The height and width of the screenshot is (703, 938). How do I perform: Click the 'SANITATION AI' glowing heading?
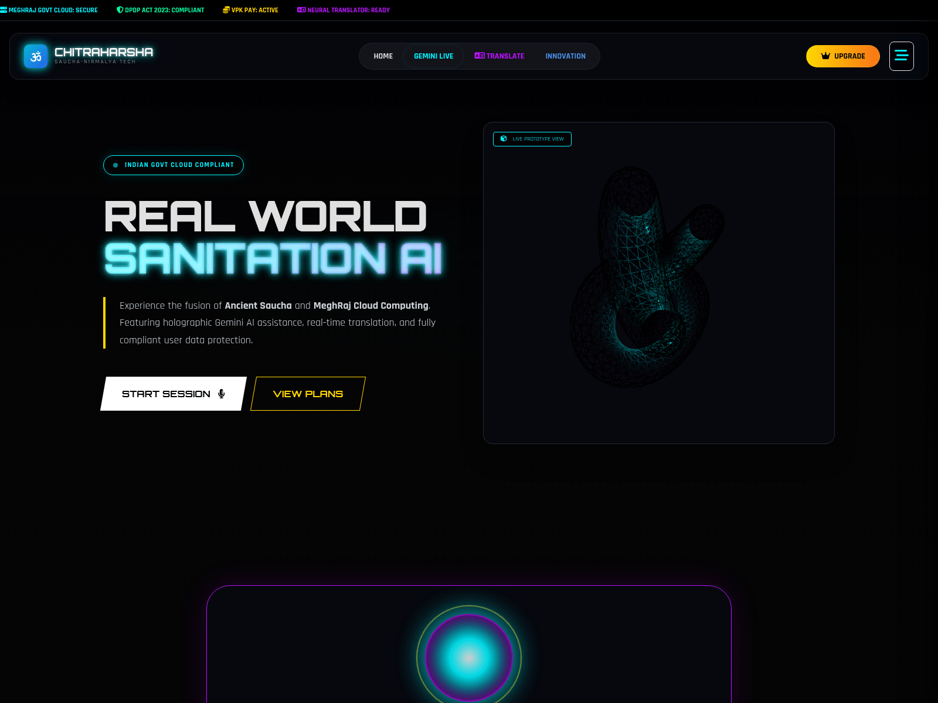pyautogui.click(x=273, y=258)
